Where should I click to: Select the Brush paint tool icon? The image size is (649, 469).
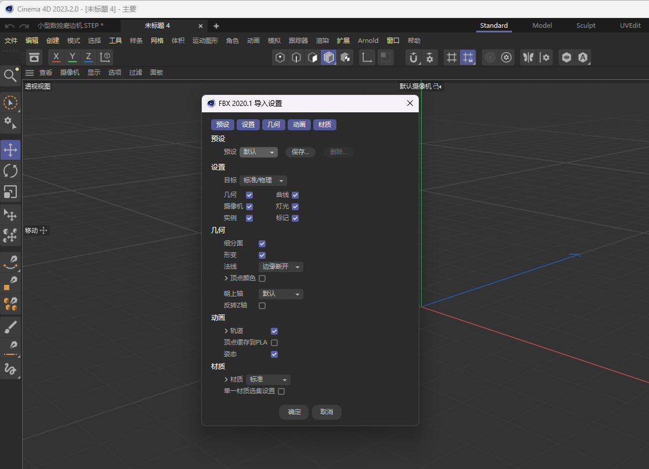10,327
